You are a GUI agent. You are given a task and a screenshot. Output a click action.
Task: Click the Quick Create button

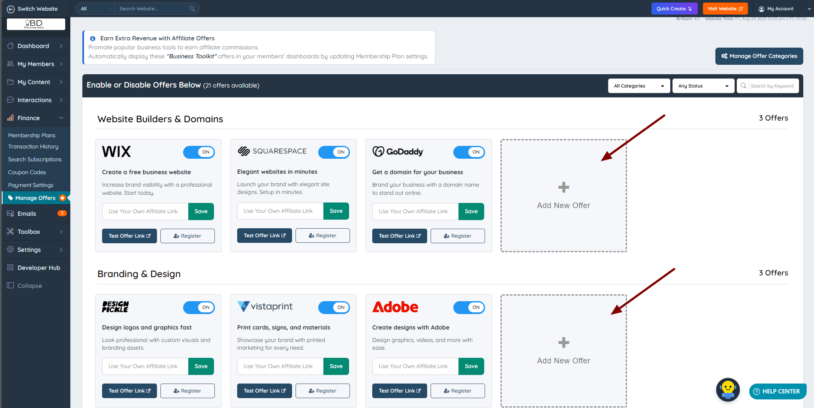675,9
